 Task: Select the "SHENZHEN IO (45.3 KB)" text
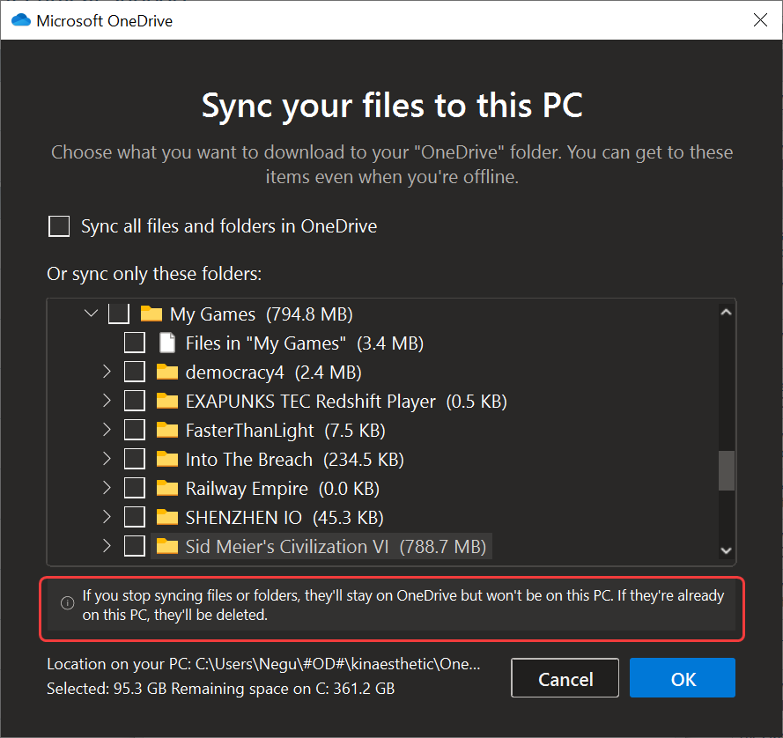(x=284, y=518)
